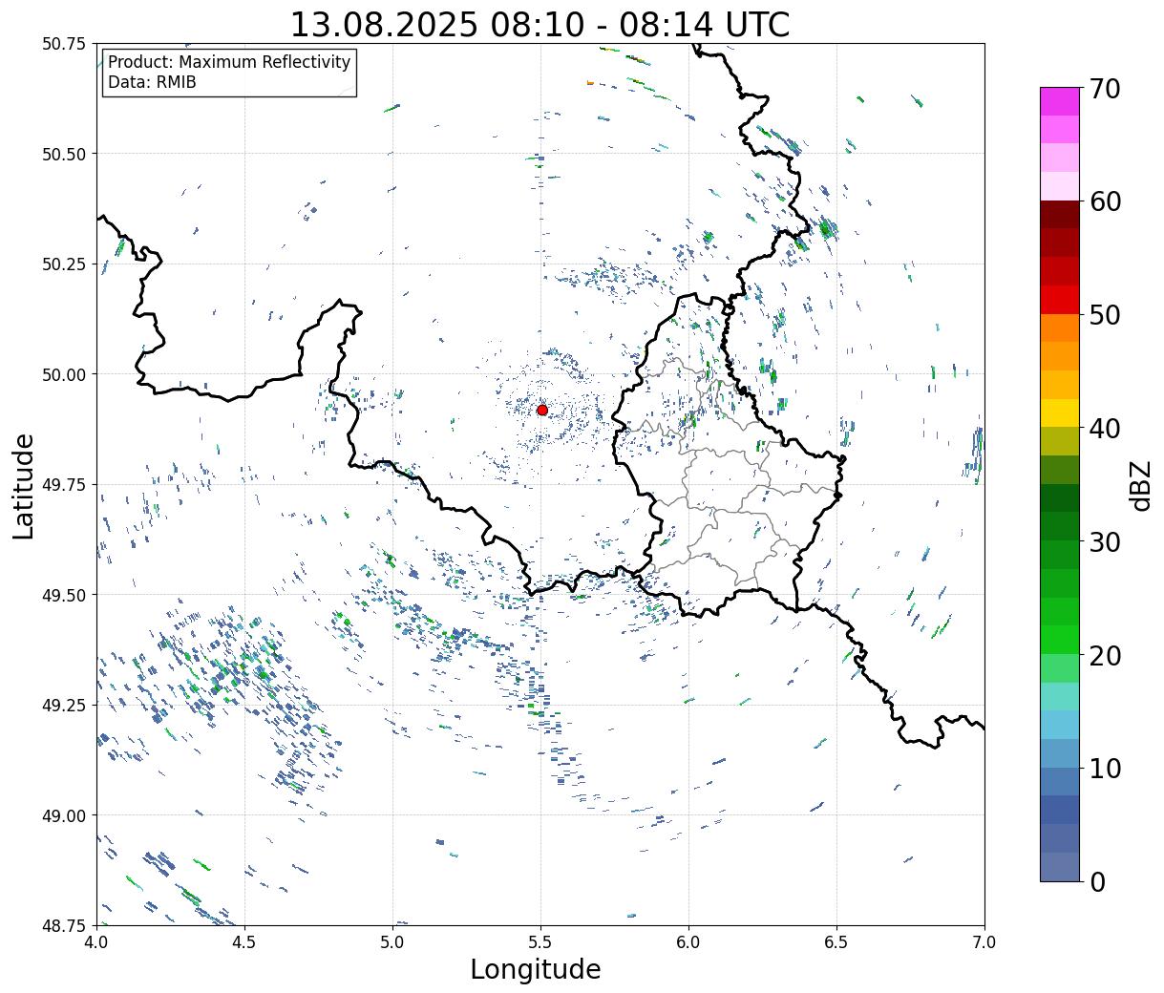The height and width of the screenshot is (993, 1164).
Task: Click the longitude tick label 5.0
Action: point(392,941)
